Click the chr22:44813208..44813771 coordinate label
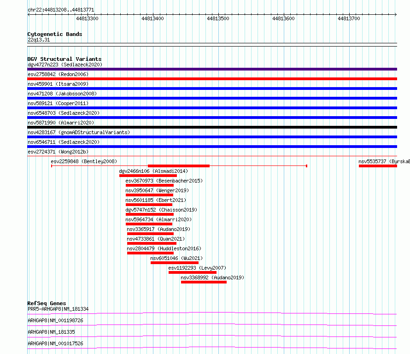410x354 pixels. pos(61,10)
